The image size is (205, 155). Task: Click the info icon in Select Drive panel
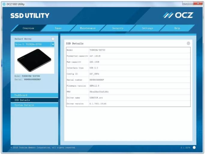pos(53,39)
